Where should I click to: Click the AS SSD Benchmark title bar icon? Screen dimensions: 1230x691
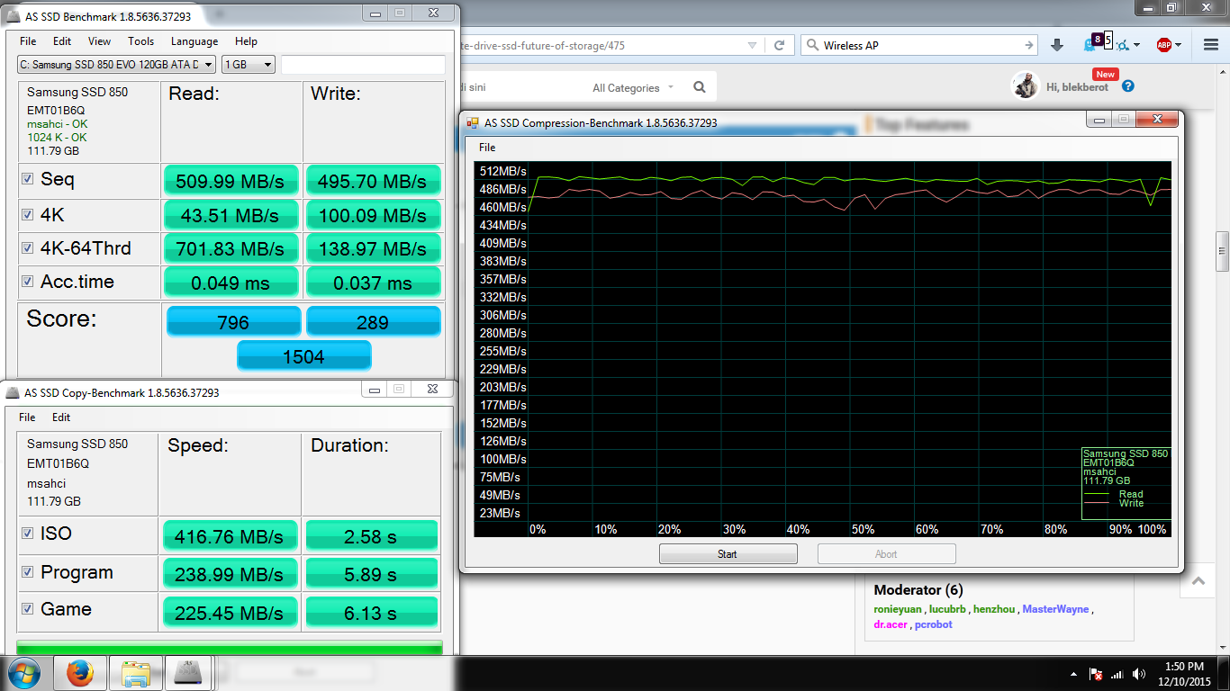(x=14, y=16)
